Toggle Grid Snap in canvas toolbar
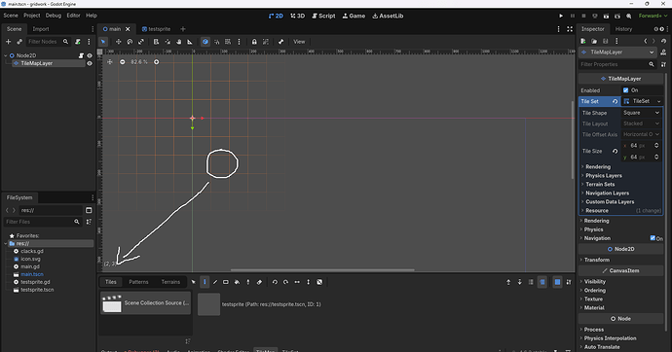Image resolution: width=672 pixels, height=352 pixels. click(228, 42)
